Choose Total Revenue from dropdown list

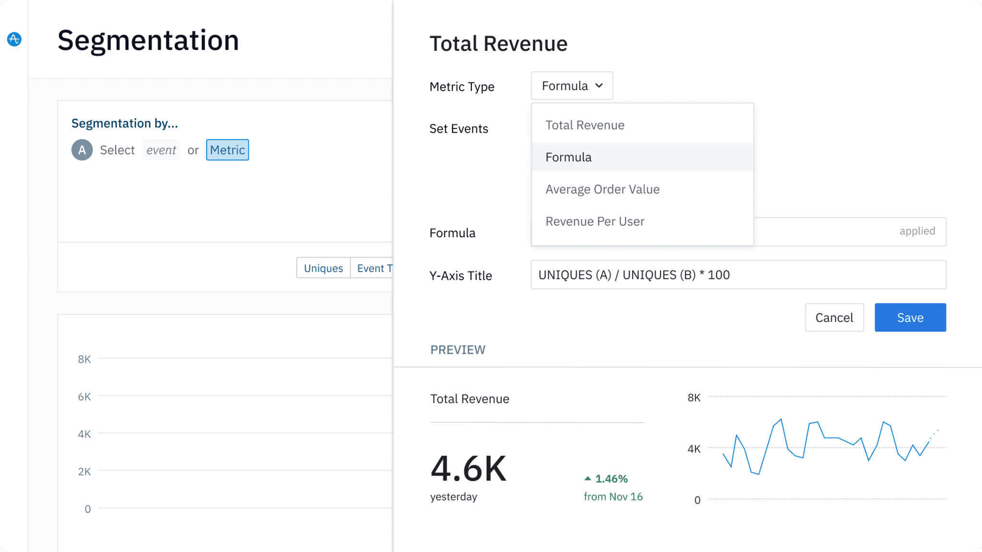point(585,125)
